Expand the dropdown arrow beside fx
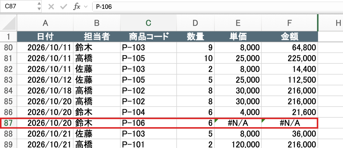Screen dimensions: 343x148 click(x=85, y=7)
